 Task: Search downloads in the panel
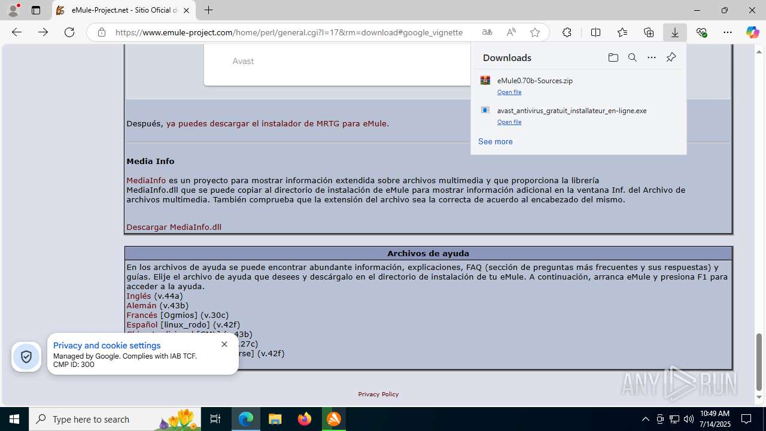pyautogui.click(x=632, y=57)
